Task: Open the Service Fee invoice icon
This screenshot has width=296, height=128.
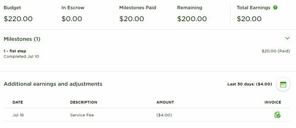Action: (277, 115)
